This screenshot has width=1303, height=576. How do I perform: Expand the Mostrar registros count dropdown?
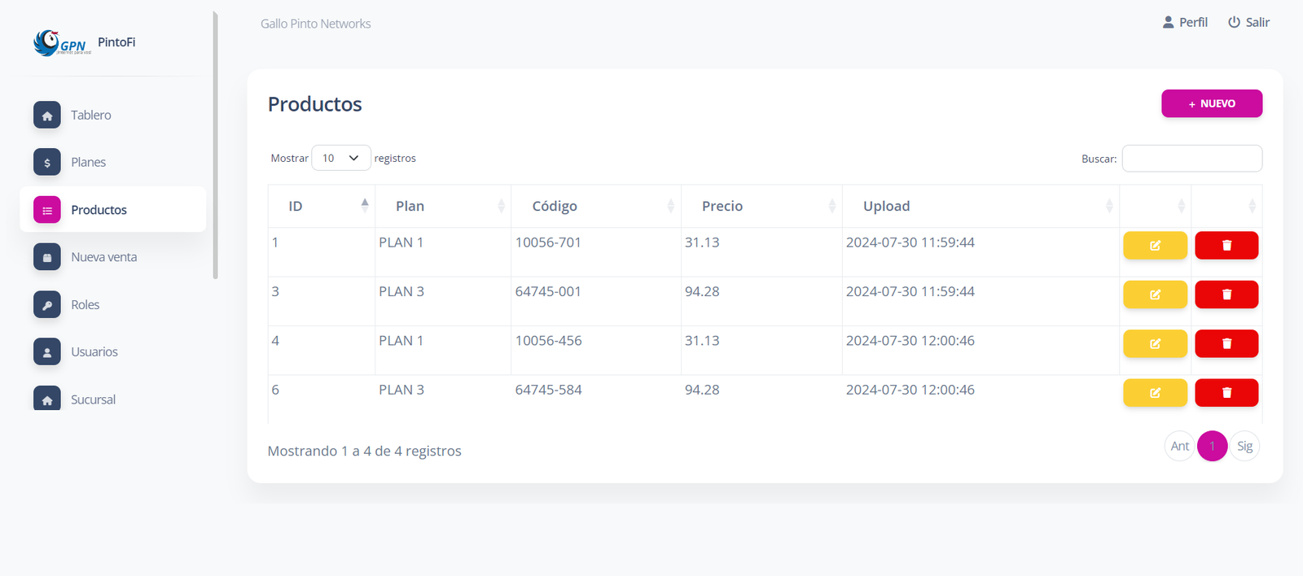pyautogui.click(x=340, y=158)
